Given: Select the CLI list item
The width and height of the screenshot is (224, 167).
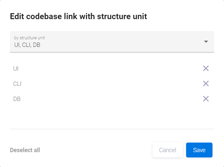Looking at the screenshot, I should pyautogui.click(x=17, y=84).
